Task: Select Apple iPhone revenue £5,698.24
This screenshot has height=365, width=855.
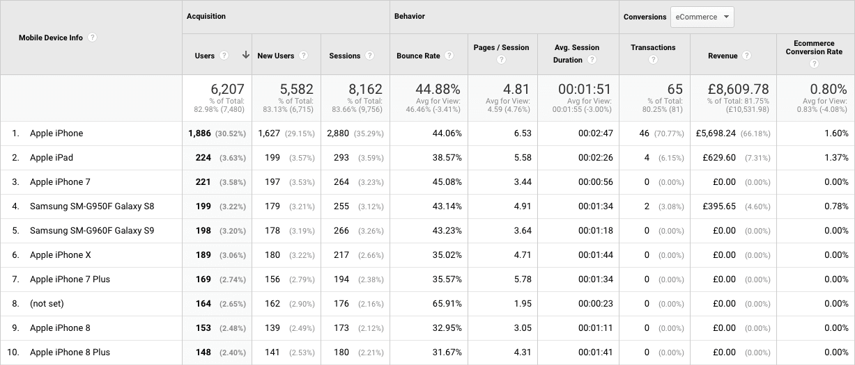Action: tap(716, 133)
